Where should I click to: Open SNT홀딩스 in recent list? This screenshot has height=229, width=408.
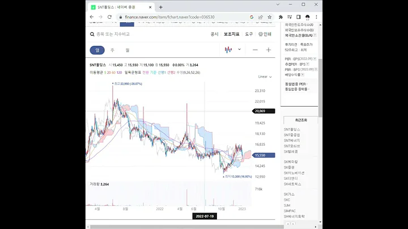click(x=292, y=129)
